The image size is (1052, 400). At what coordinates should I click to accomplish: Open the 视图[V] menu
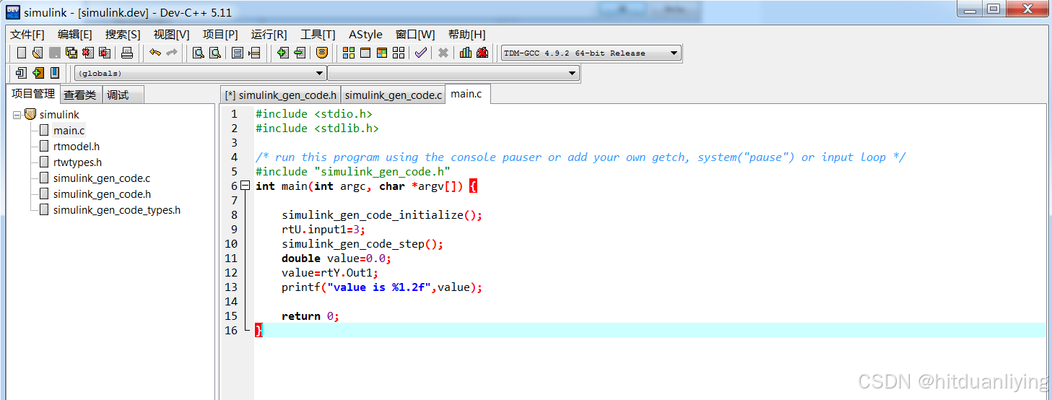pos(171,34)
